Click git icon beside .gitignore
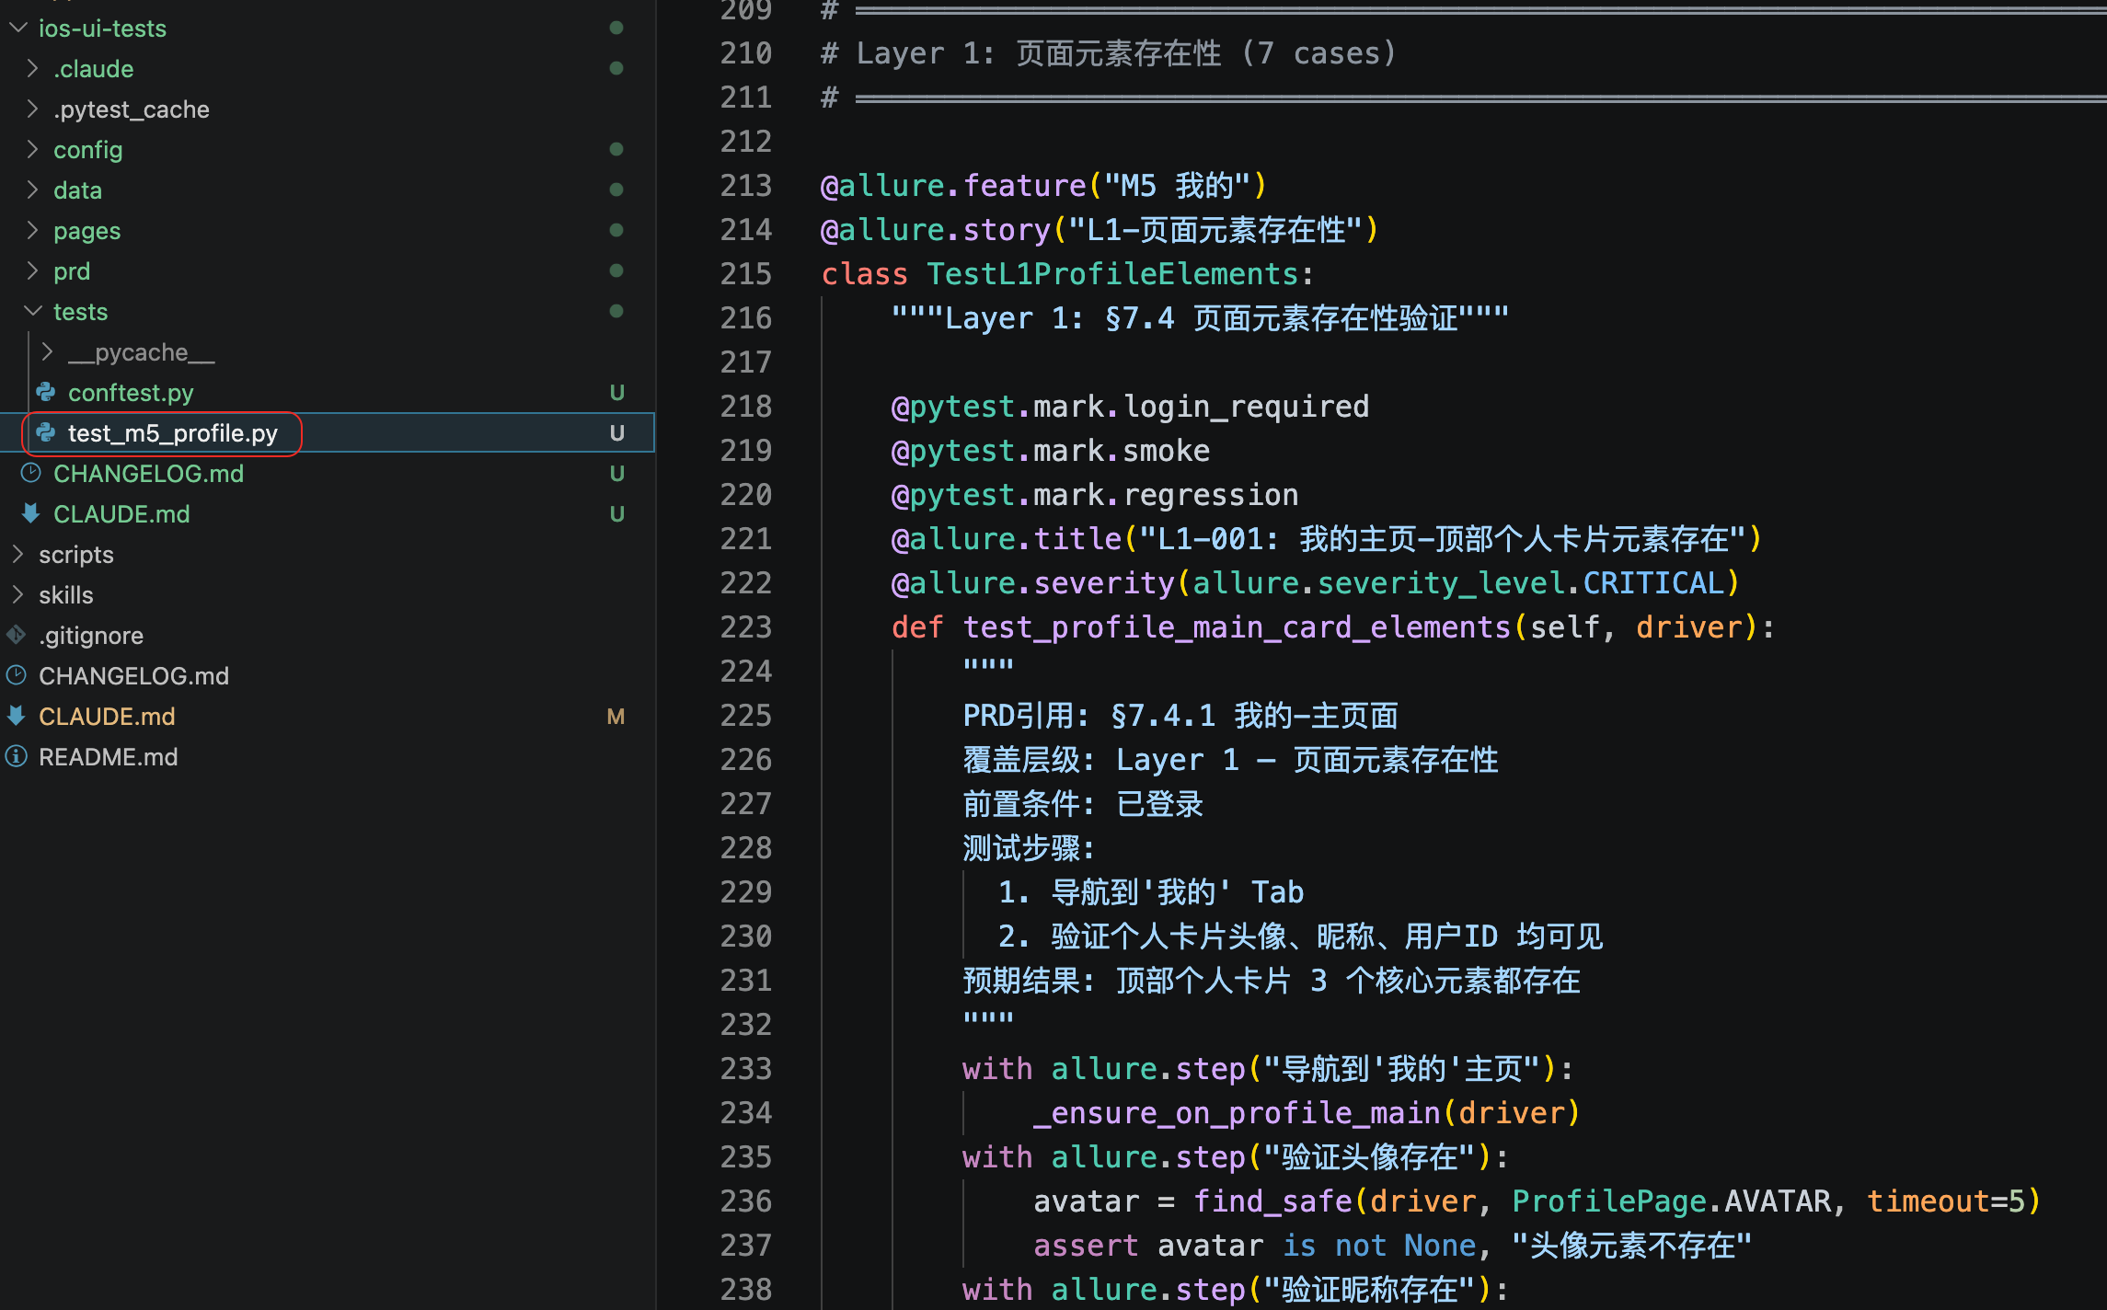 coord(17,636)
